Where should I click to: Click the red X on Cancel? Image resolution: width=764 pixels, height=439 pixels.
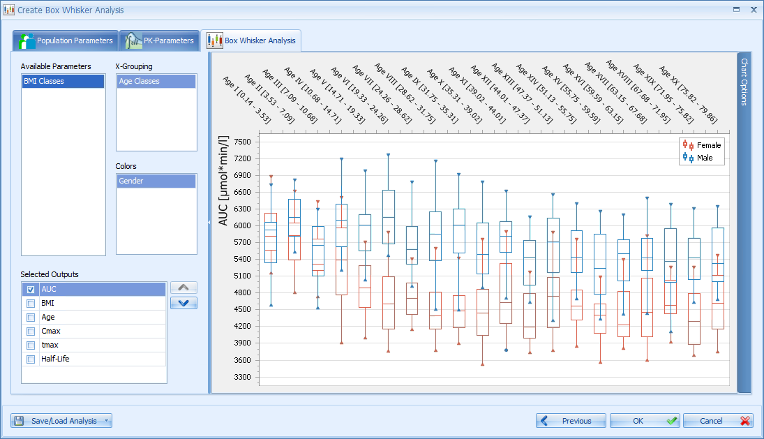point(745,421)
